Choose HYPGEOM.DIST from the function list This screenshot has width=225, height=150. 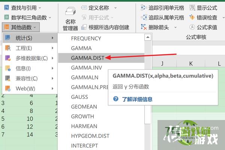click(89, 136)
